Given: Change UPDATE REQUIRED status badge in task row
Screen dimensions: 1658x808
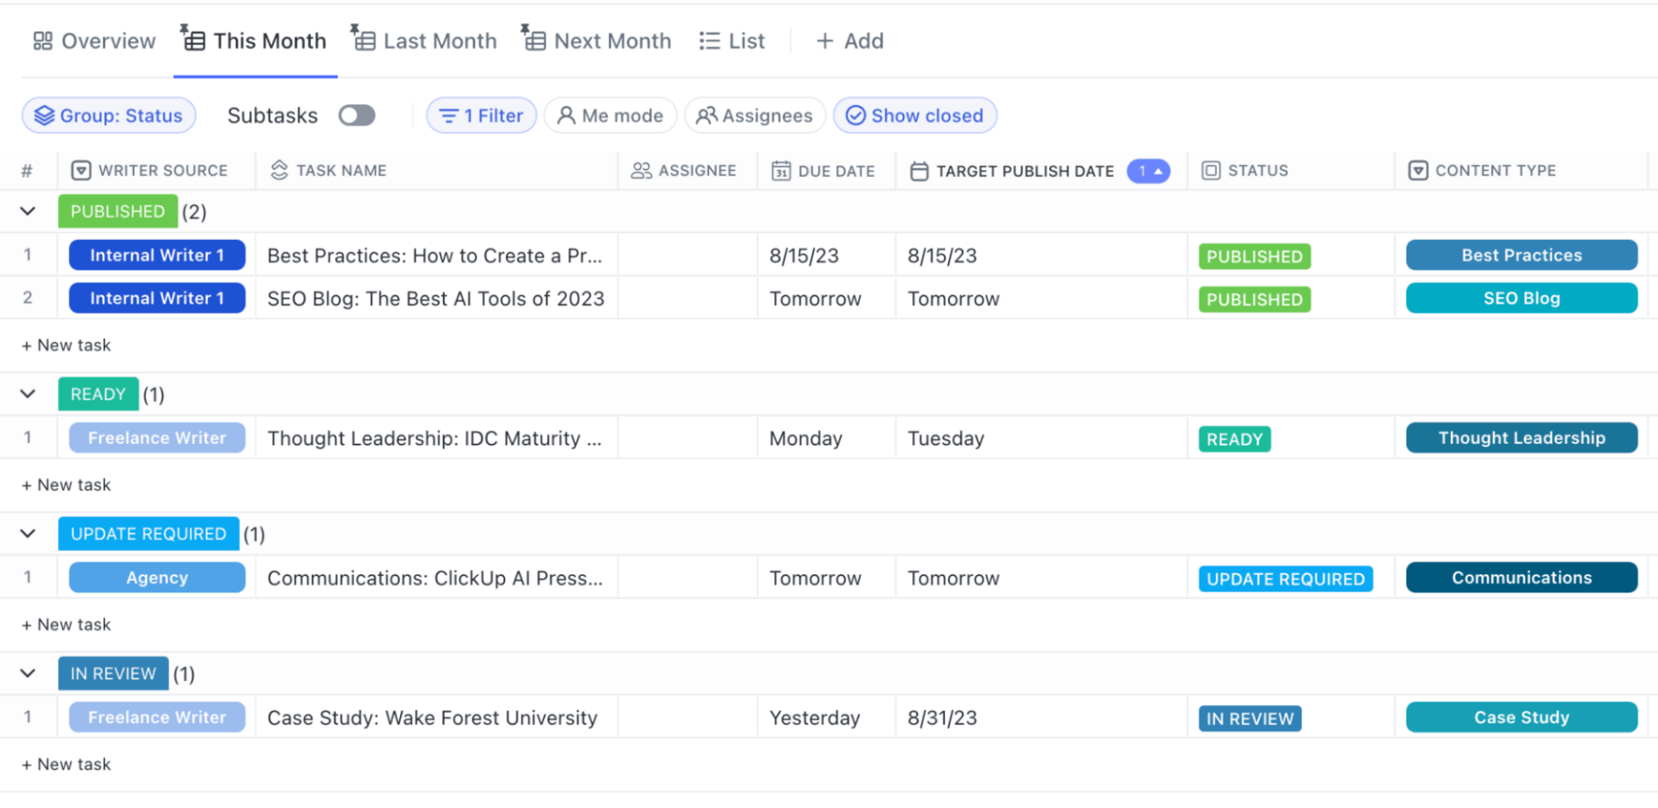Looking at the screenshot, I should click(1286, 579).
